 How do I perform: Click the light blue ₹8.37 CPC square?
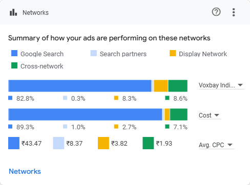(58, 143)
